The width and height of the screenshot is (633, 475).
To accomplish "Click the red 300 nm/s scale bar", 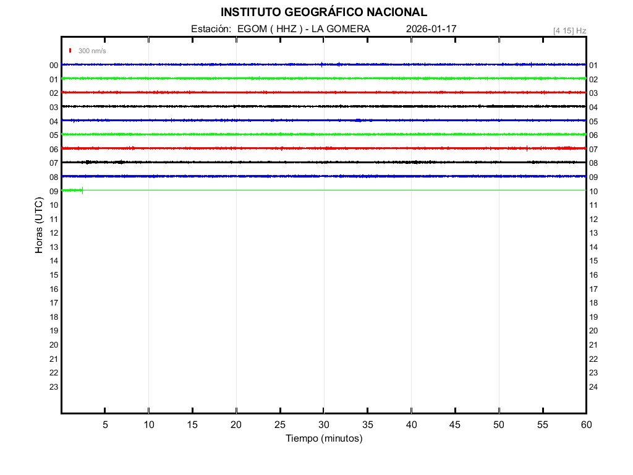I will point(70,51).
